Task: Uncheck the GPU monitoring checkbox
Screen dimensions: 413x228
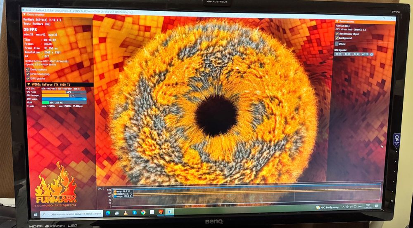Action: [x=28, y=74]
